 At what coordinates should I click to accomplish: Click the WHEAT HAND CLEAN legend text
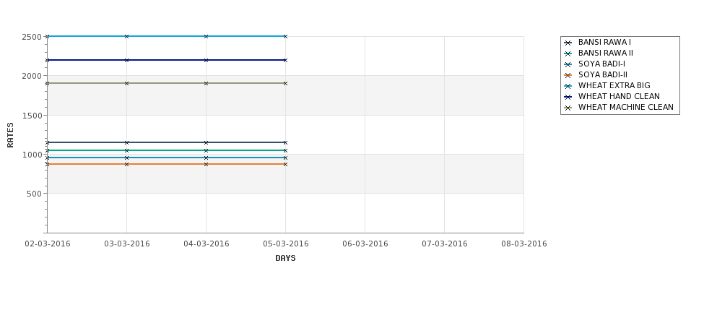619,96
